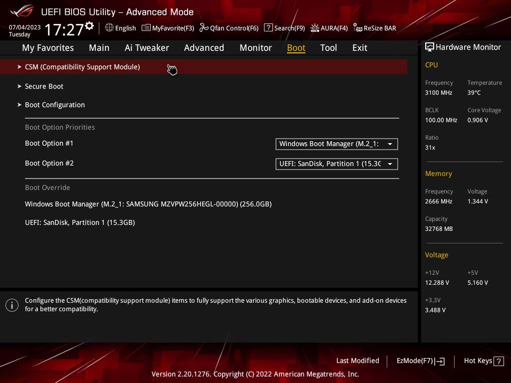This screenshot has width=511, height=383.
Task: Switch to the Main tab
Action: [99, 48]
